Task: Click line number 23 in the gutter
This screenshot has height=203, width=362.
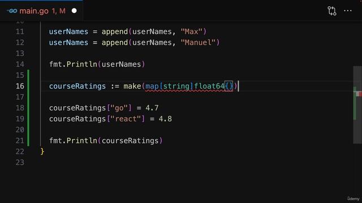Action: coord(20,162)
